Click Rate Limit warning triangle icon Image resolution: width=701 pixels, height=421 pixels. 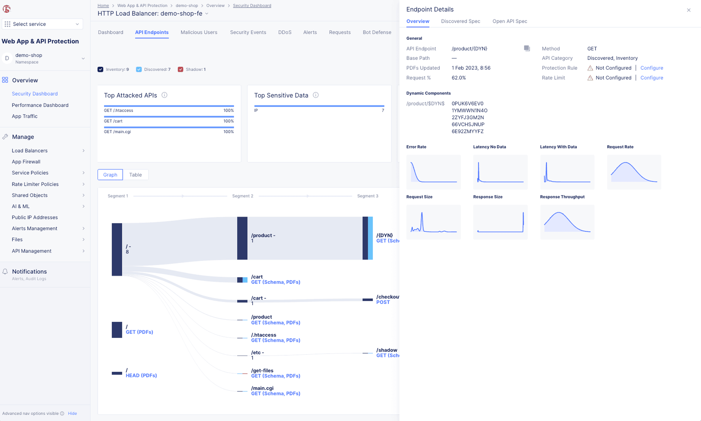[x=590, y=78]
